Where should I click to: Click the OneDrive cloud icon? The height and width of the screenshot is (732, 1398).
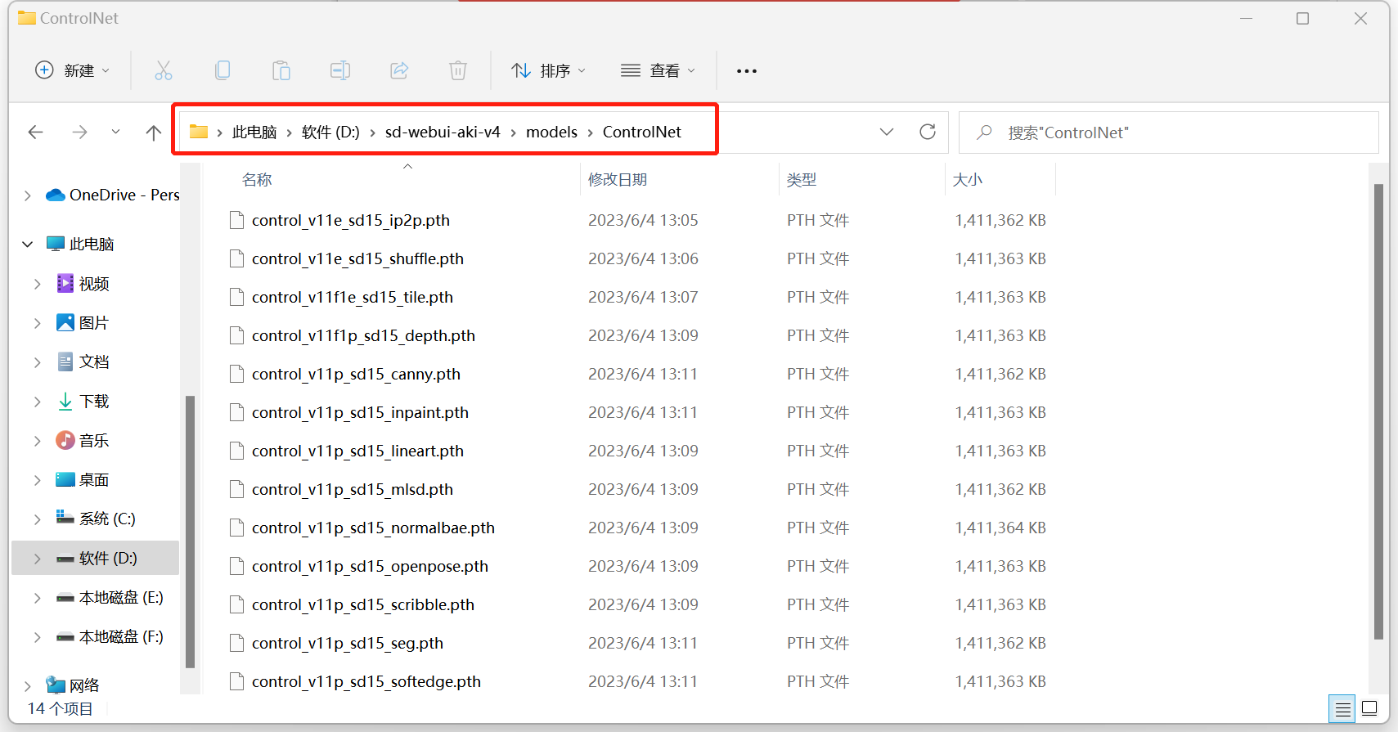pos(56,195)
